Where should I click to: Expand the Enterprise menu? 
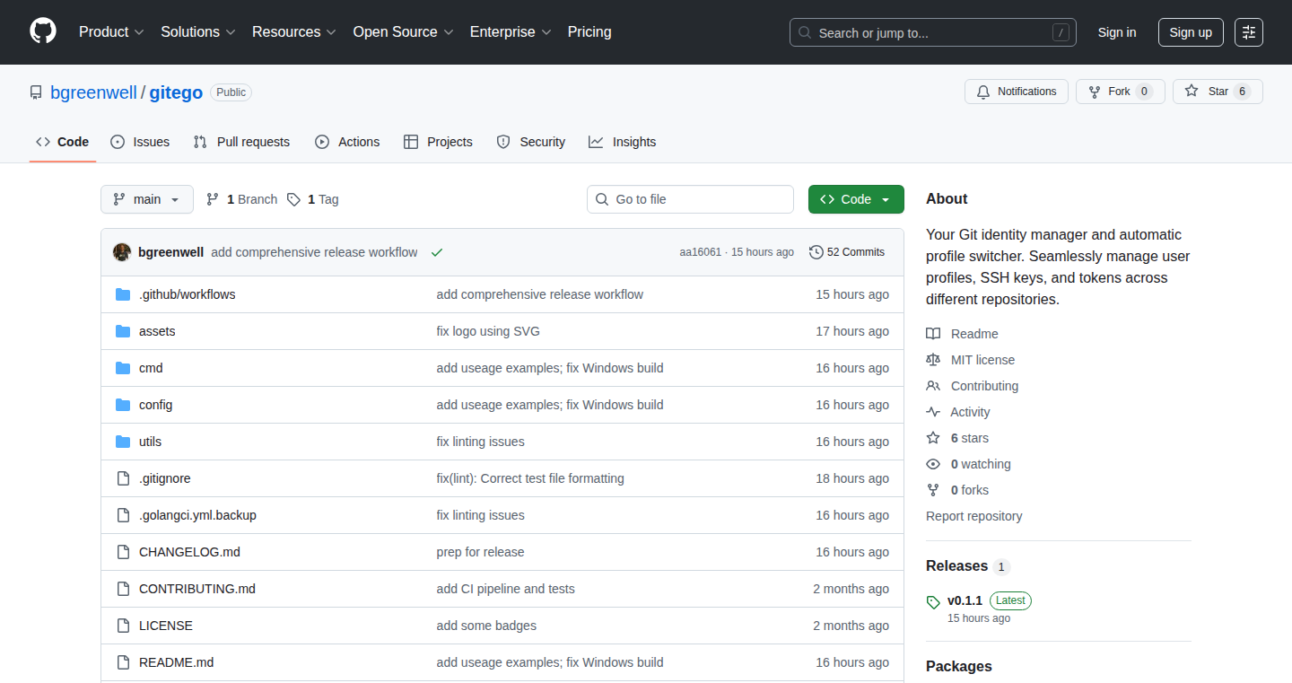[511, 32]
